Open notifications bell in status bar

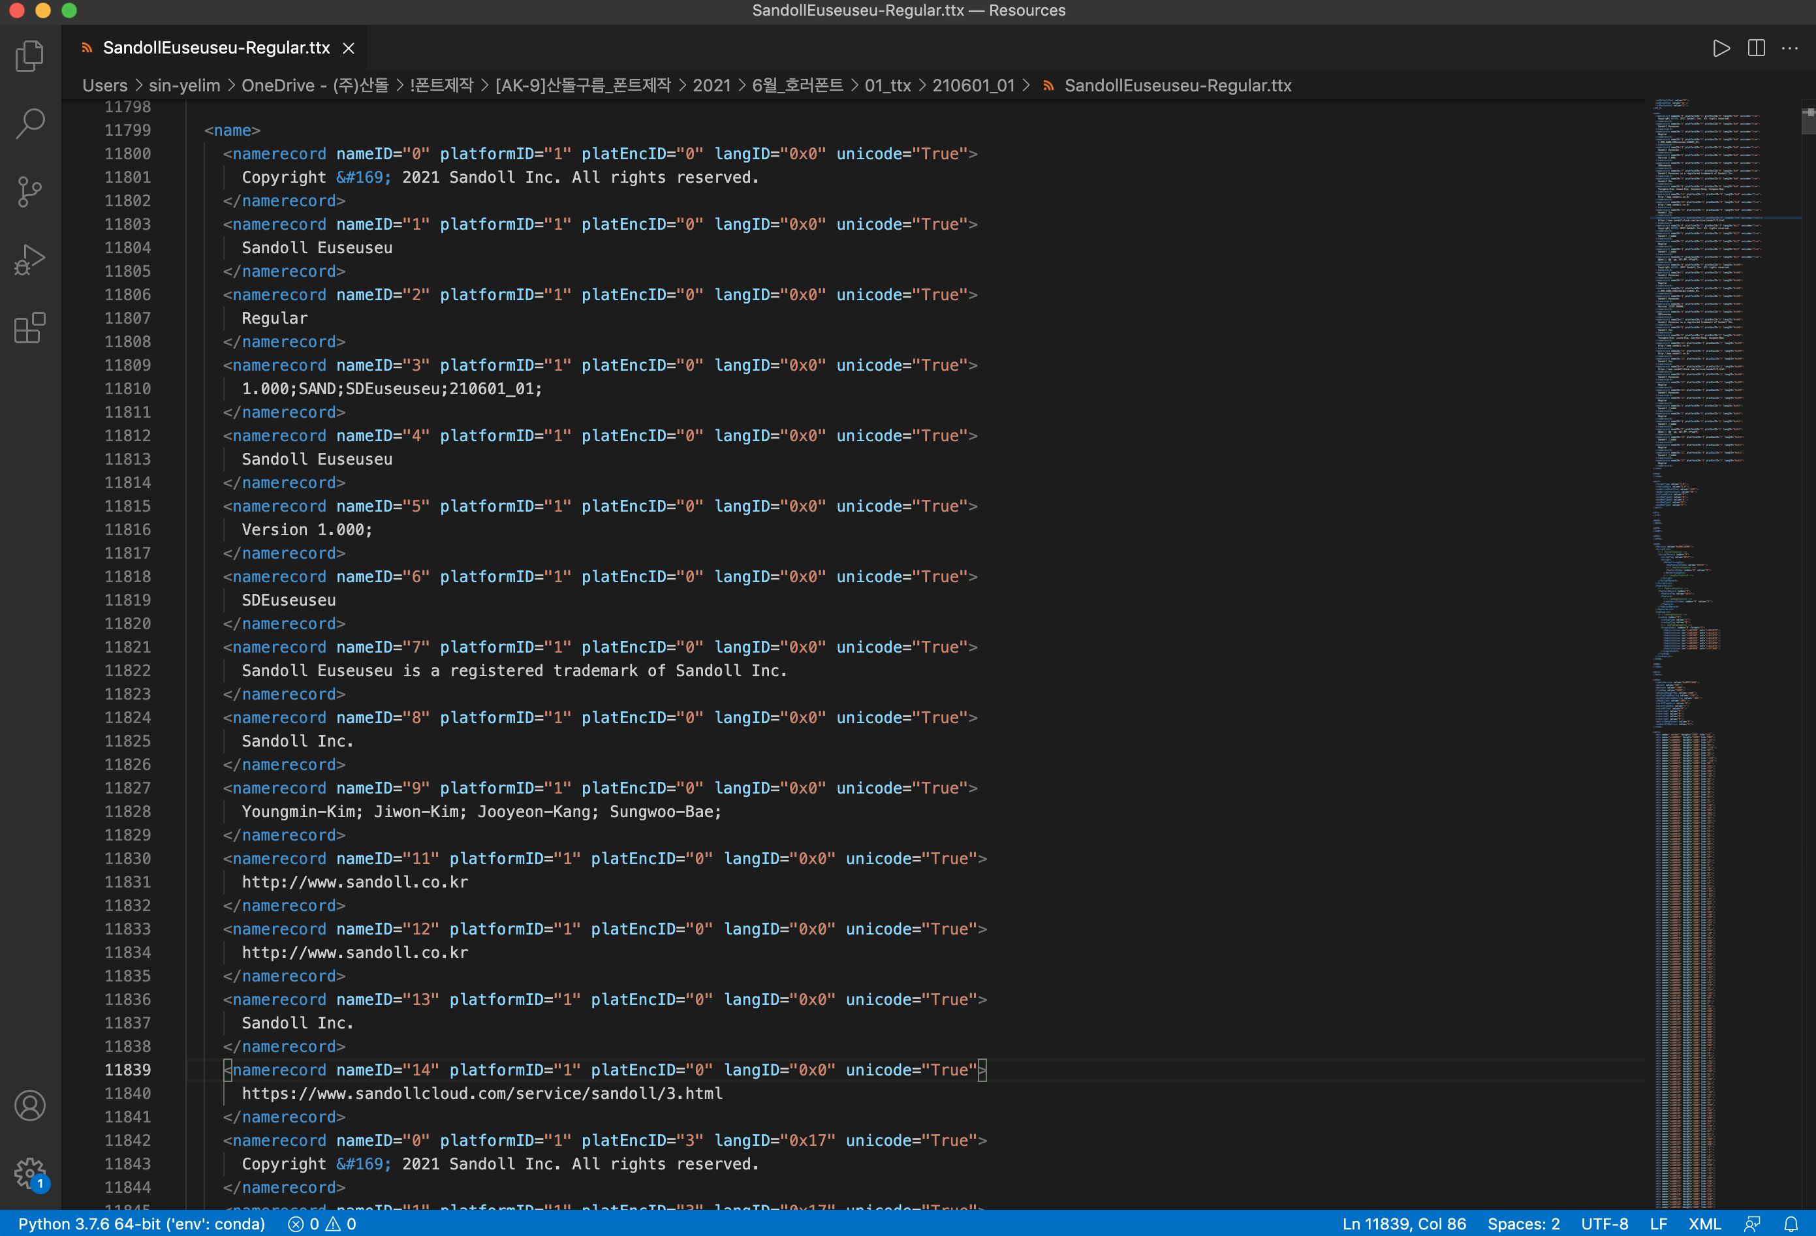point(1791,1224)
